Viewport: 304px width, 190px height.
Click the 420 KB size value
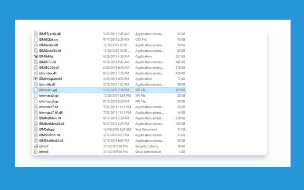(180, 90)
